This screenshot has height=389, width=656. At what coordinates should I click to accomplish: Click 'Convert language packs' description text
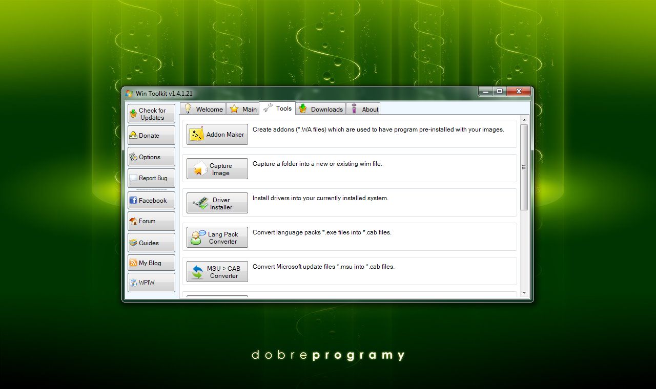tap(322, 232)
